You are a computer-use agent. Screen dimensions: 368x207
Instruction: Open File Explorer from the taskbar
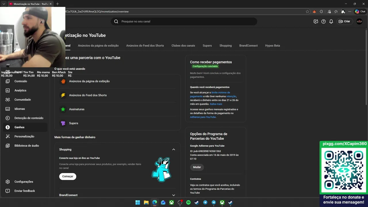pos(146,203)
